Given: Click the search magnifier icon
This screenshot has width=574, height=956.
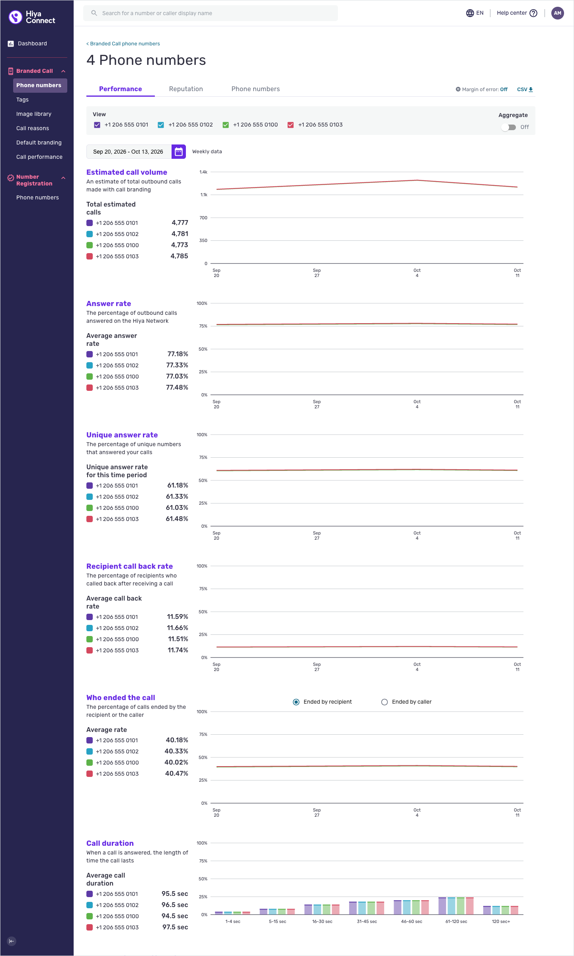Looking at the screenshot, I should [x=94, y=13].
